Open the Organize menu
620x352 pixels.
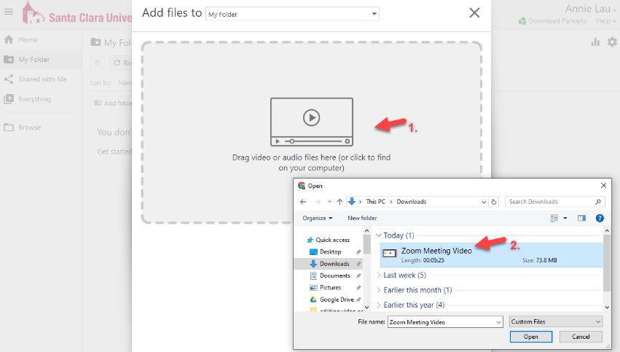tap(318, 218)
